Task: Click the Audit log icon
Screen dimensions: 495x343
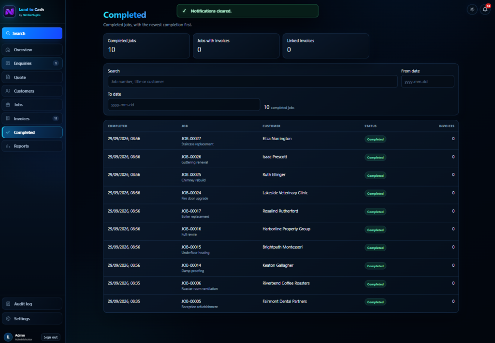Action: [x=8, y=304]
